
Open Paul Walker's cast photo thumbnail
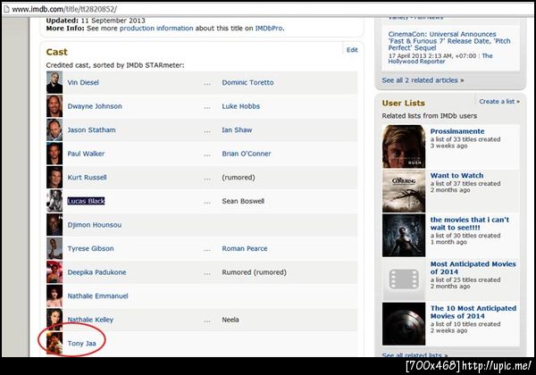[x=54, y=154]
